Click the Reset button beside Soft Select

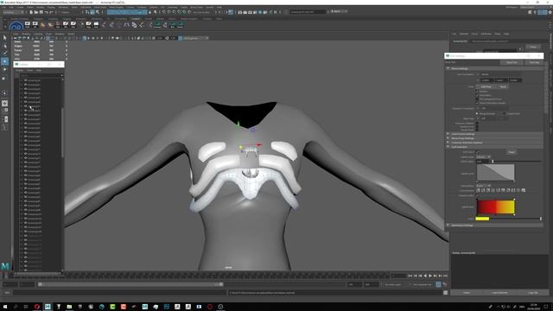point(512,152)
